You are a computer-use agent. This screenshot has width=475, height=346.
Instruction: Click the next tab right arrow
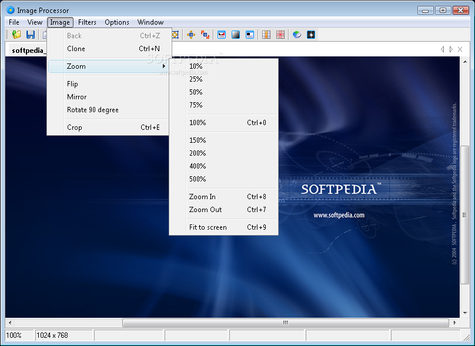(451, 49)
